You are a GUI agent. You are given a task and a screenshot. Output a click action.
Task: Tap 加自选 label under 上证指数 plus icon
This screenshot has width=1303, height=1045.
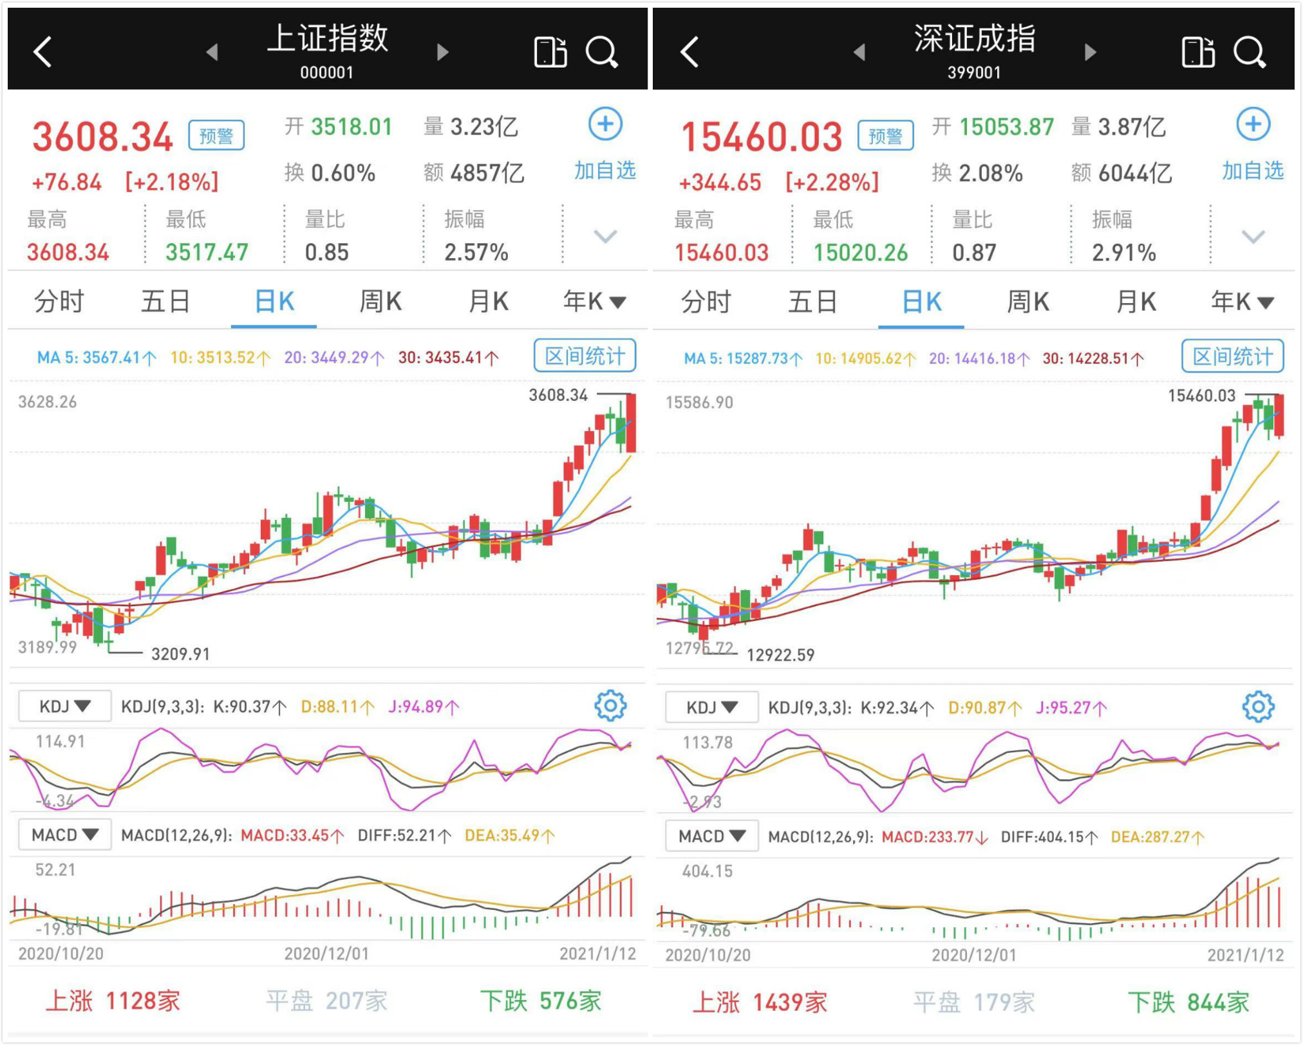pos(605,171)
